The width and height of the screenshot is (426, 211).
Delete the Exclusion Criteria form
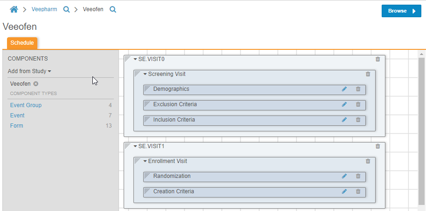point(358,105)
